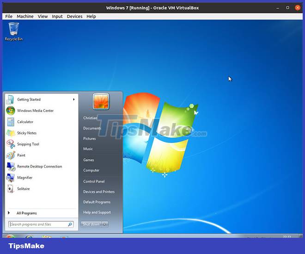Open the Calculator icon
Image resolution: width=305 pixels, height=254 pixels.
pyautogui.click(x=11, y=122)
